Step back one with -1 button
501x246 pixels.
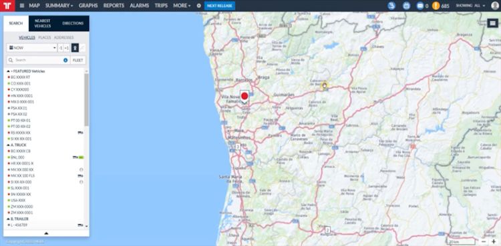click(61, 48)
